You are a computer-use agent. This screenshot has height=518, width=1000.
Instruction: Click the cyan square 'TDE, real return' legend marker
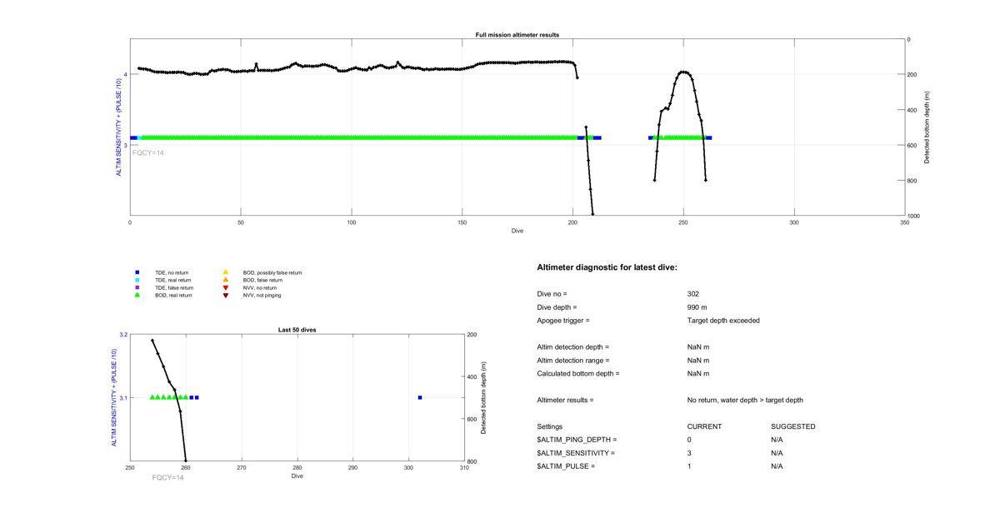pyautogui.click(x=137, y=280)
